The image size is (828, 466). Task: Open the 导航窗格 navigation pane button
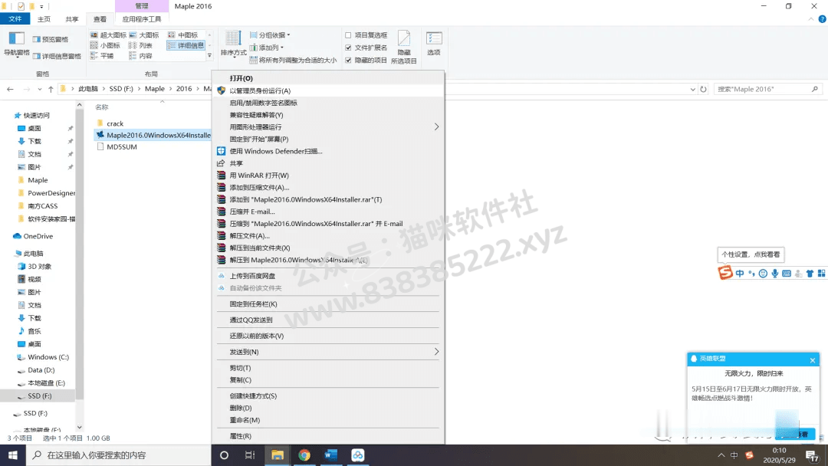pyautogui.click(x=16, y=44)
